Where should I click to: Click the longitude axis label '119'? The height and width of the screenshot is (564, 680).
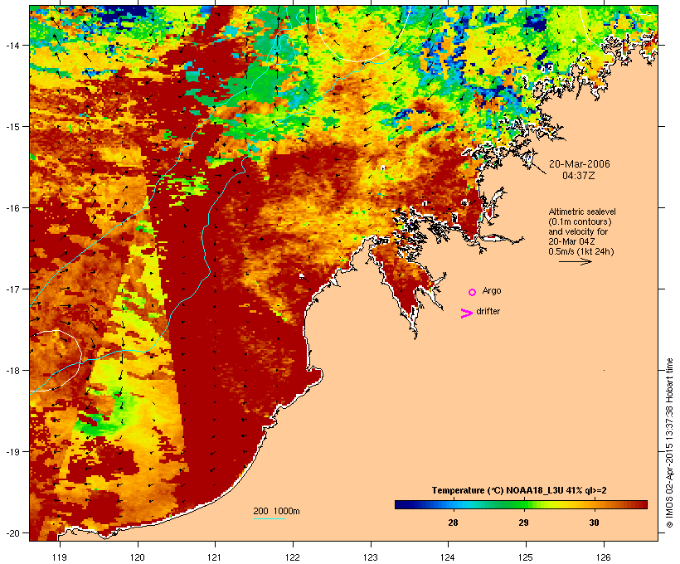[x=60, y=557]
